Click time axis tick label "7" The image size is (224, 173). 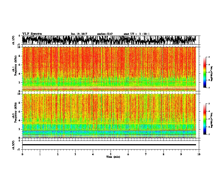[146, 154]
